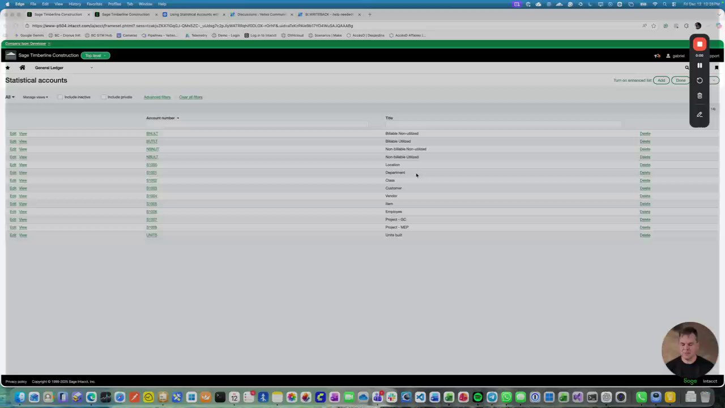Viewport: 725px width, 408px height.
Task: Open the Log in to Intacct bookmark
Action: tap(261, 35)
